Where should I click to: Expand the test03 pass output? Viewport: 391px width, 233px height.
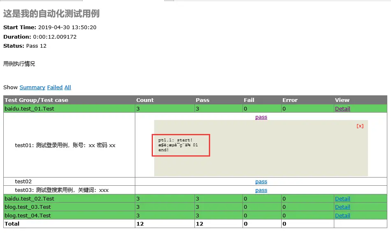pyautogui.click(x=261, y=190)
